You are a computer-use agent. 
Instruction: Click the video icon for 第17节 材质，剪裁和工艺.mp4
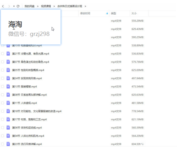coord(8,119)
